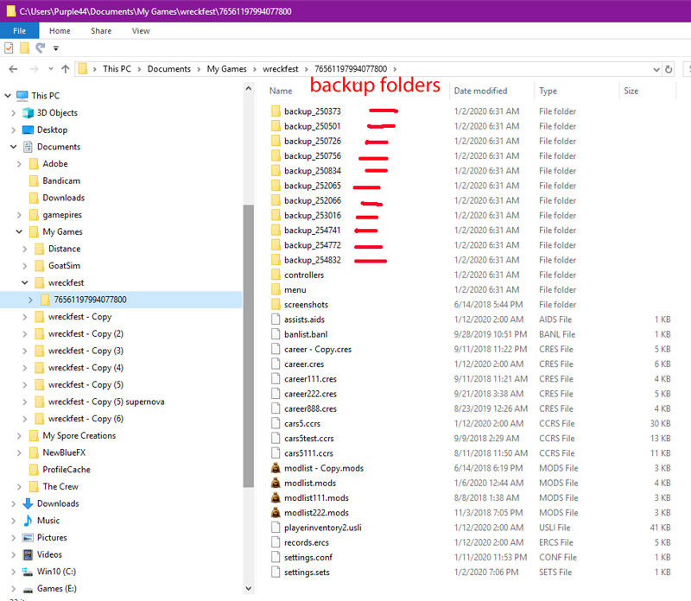The height and width of the screenshot is (601, 691).
Task: Click wreckfest in the address breadcrumb
Action: [281, 69]
